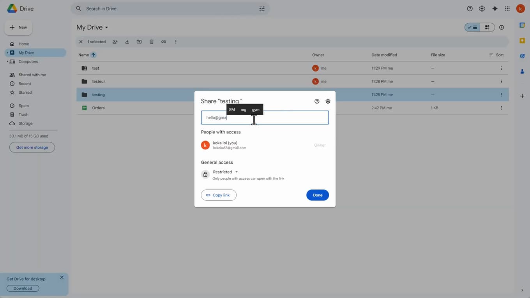Expand side panel chevron at bottom right

(522, 290)
